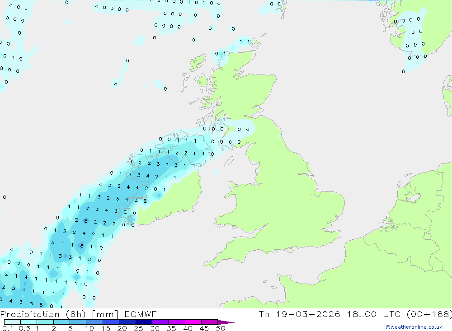Select the 5–10 mm legend color swatch

point(78,322)
